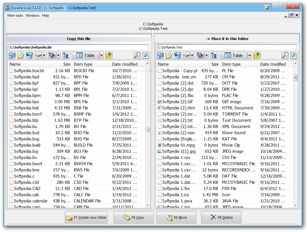Open view mode dropdown next to right Table

[x=250, y=56]
